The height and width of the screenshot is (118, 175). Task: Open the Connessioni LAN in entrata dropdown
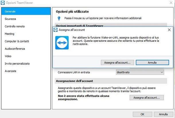(140, 72)
